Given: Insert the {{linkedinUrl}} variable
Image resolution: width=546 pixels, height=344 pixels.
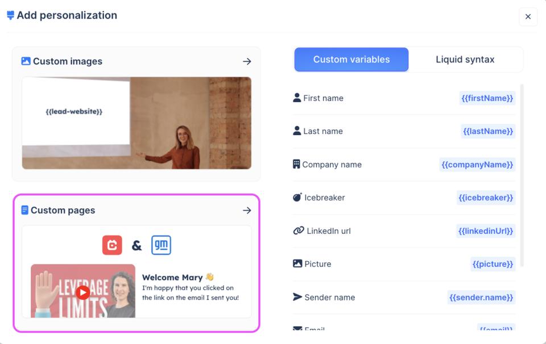Looking at the screenshot, I should (x=486, y=231).
